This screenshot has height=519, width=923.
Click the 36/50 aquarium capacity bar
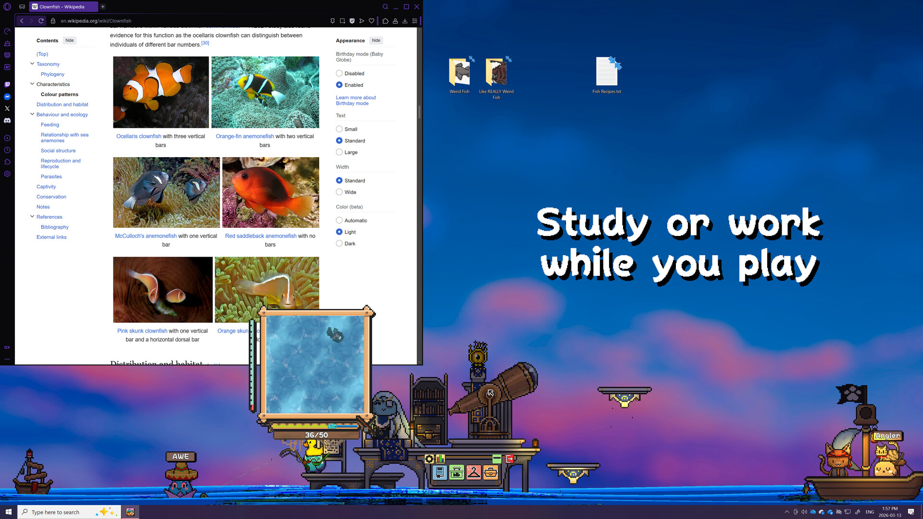[x=315, y=434]
